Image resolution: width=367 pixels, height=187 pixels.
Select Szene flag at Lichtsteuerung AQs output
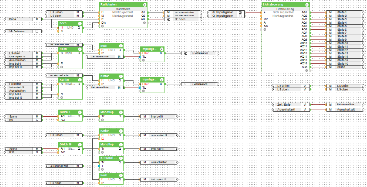coord(345,67)
